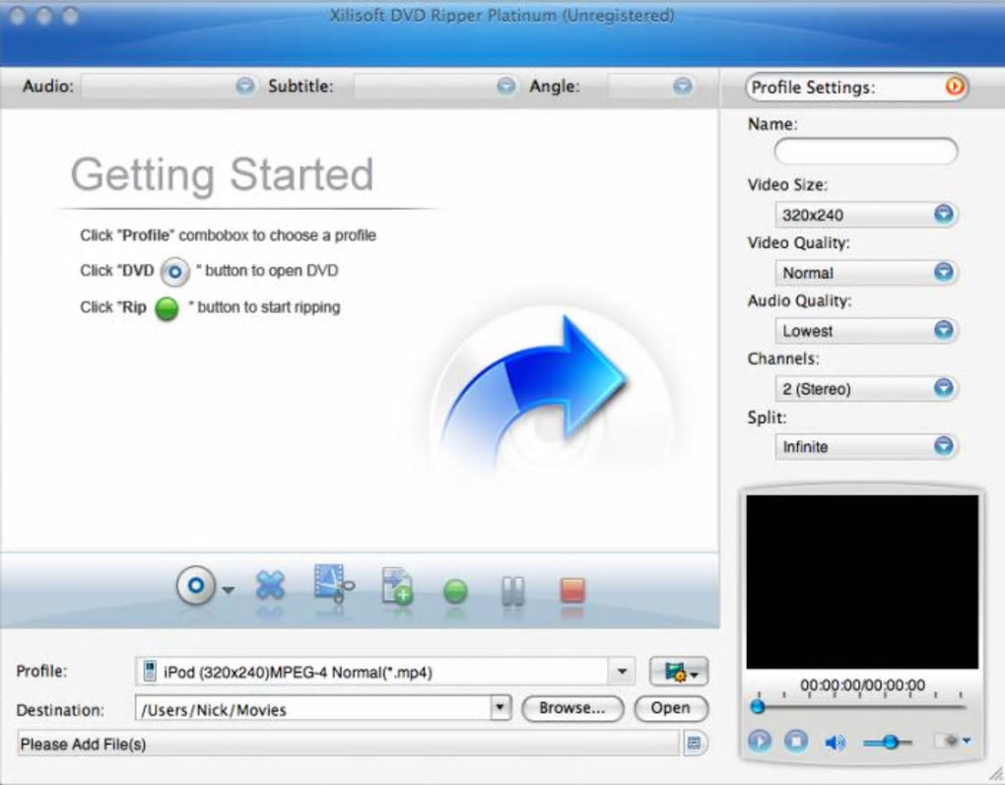
Task: Open the Video Size 320x240 dropdown
Action: pos(866,214)
